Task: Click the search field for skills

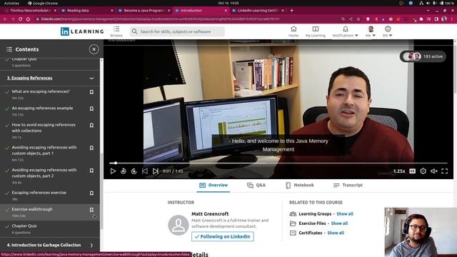Action: coord(177,31)
